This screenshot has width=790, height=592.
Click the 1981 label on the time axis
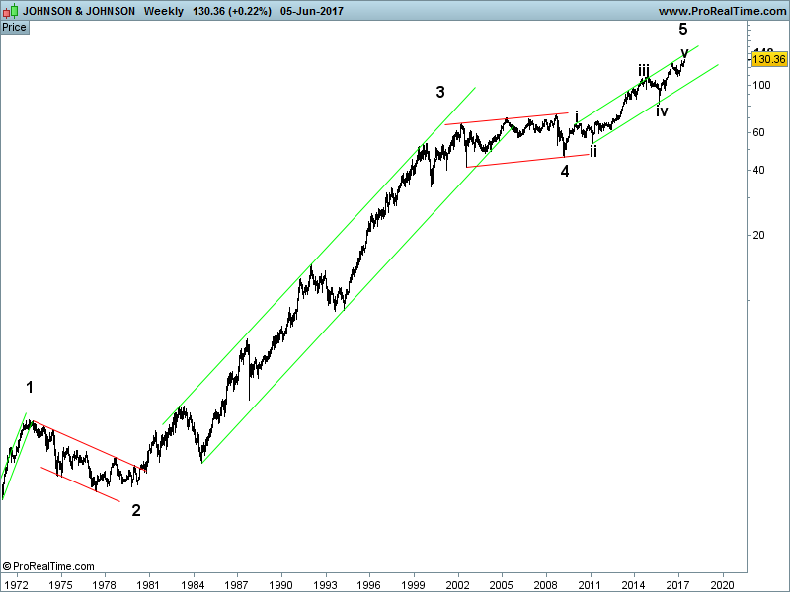149,585
